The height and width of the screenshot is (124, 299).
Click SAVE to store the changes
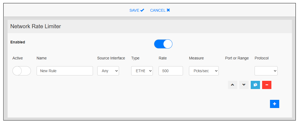coord(137,10)
